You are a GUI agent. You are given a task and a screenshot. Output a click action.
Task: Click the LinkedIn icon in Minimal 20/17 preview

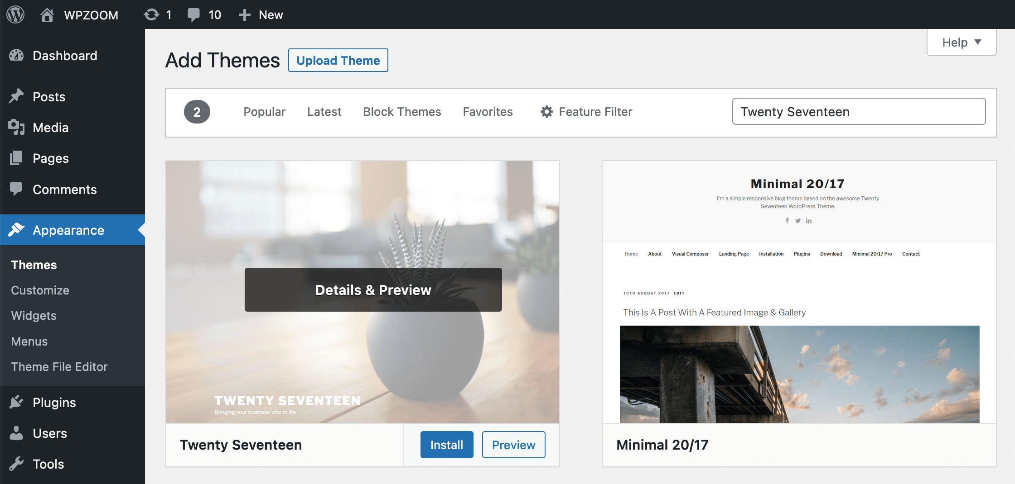809,221
